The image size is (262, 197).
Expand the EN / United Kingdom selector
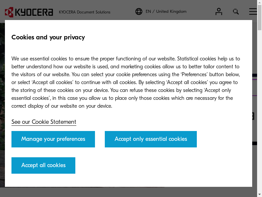click(x=166, y=11)
